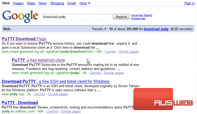
Task: Go to the News section
Action: point(42,3)
